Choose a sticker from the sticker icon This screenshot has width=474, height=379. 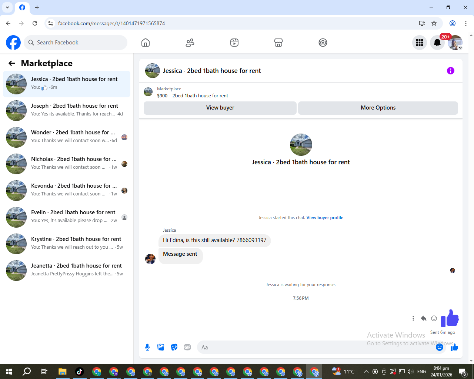tap(174, 347)
